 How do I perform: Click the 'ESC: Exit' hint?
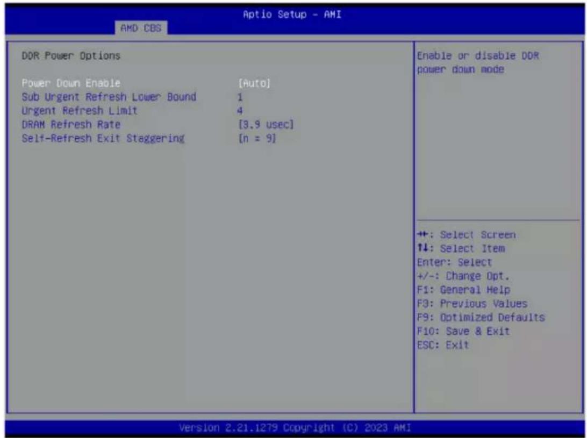tap(443, 345)
